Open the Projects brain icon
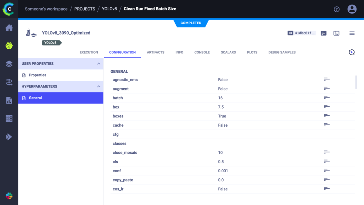Image resolution: width=364 pixels, height=205 pixels. click(x=9, y=46)
